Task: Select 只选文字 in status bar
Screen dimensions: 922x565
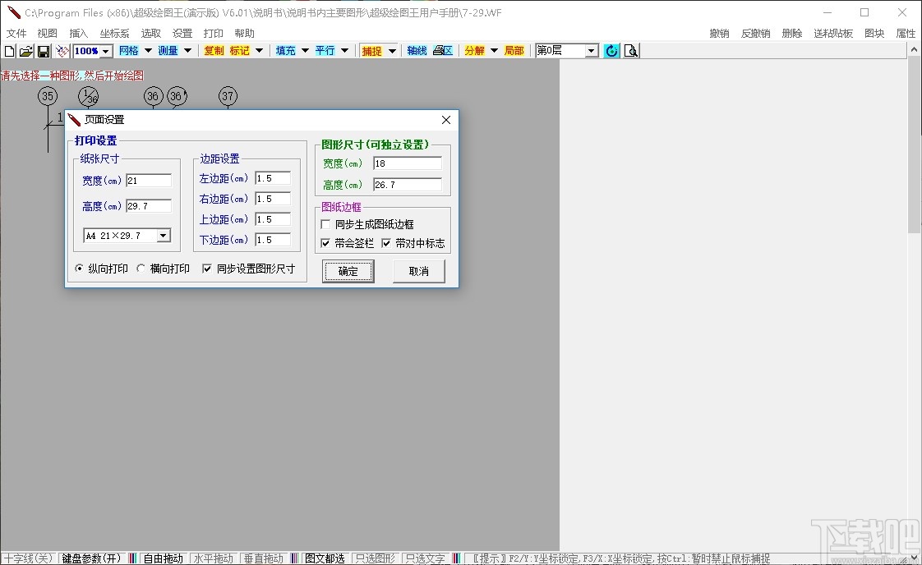Action: 425,558
